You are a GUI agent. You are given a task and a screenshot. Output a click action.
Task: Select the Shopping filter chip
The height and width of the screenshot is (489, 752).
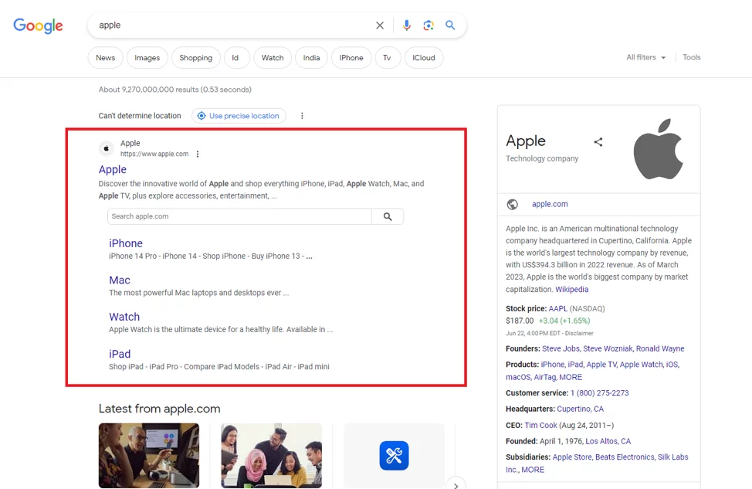click(195, 58)
